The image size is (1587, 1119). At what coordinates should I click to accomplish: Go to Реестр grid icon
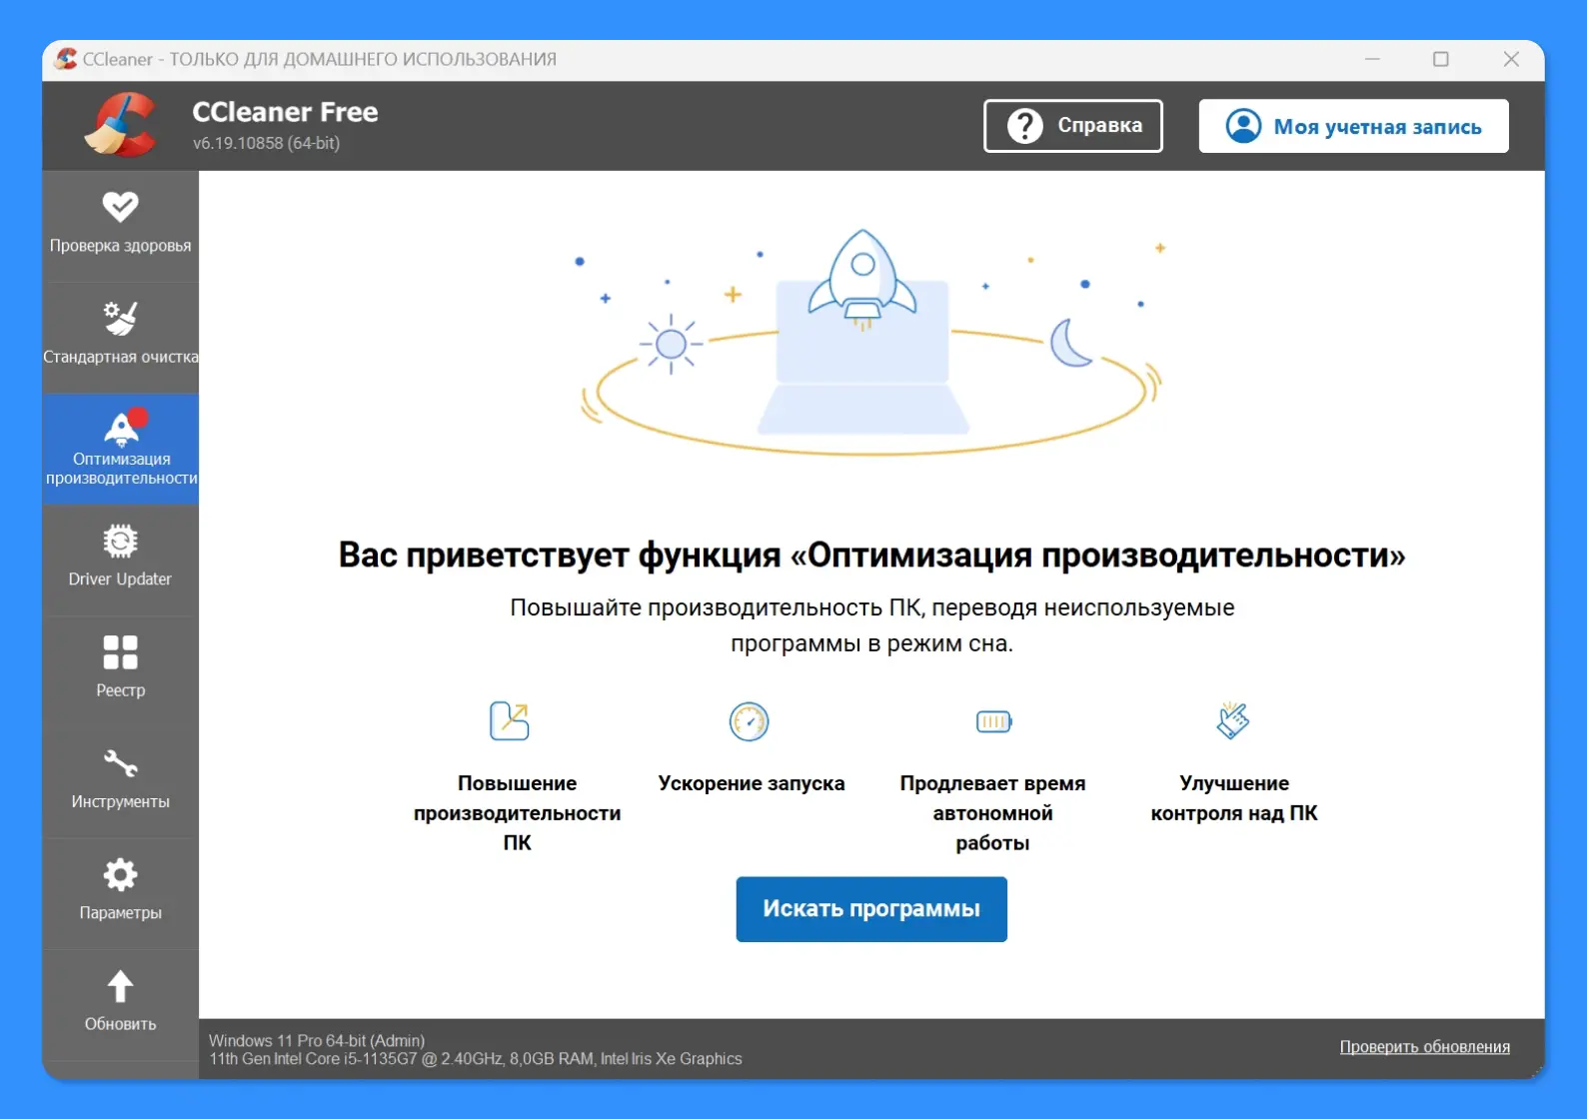pos(120,652)
